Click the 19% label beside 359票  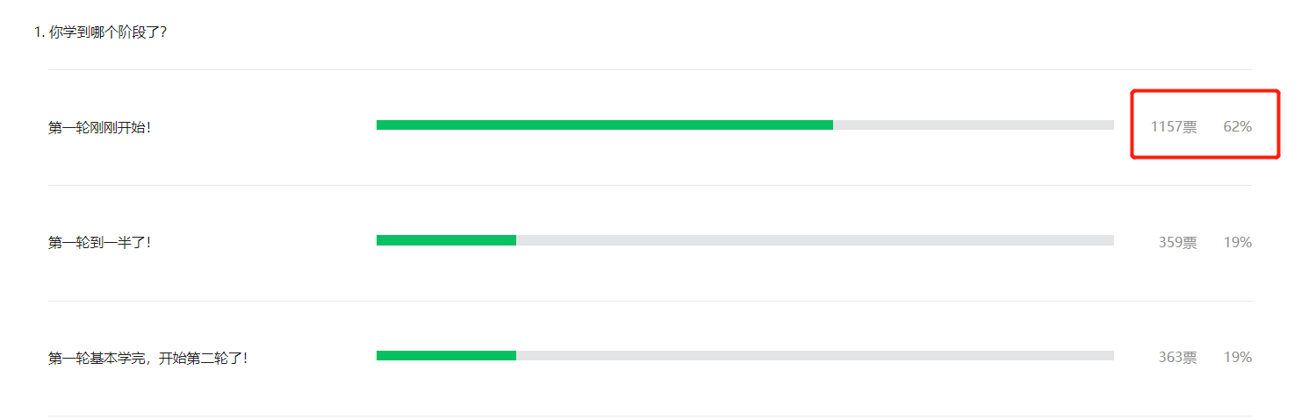coord(1238,243)
